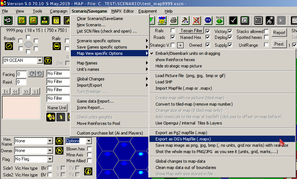Open the Equipment menu
This screenshot has height=179, width=297.
click(x=148, y=11)
